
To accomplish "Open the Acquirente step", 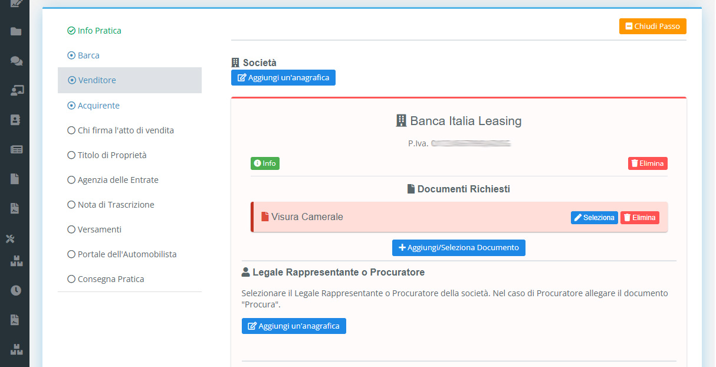I will (x=94, y=106).
